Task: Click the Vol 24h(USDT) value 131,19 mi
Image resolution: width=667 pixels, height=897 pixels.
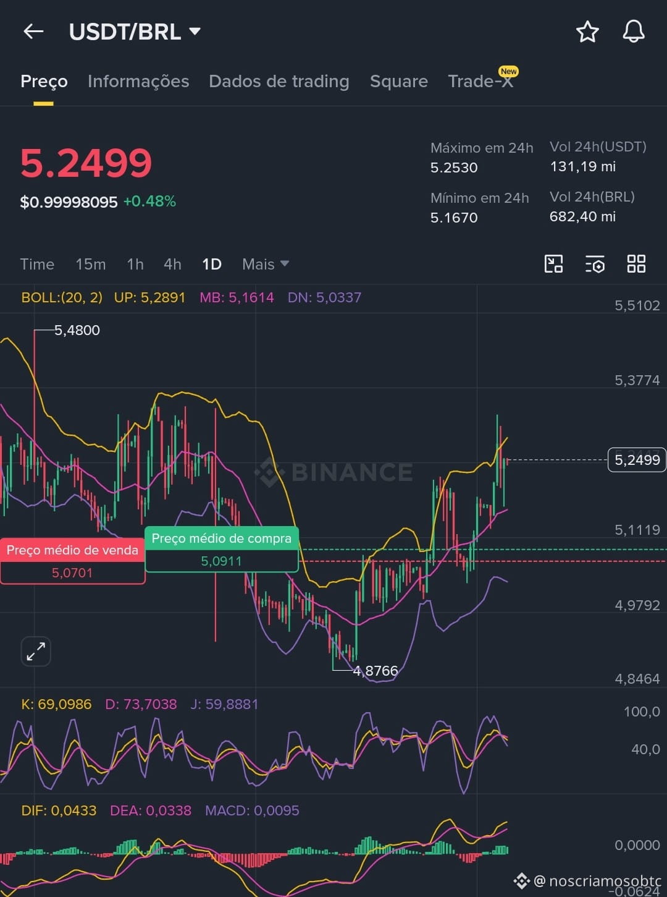Action: click(x=582, y=166)
